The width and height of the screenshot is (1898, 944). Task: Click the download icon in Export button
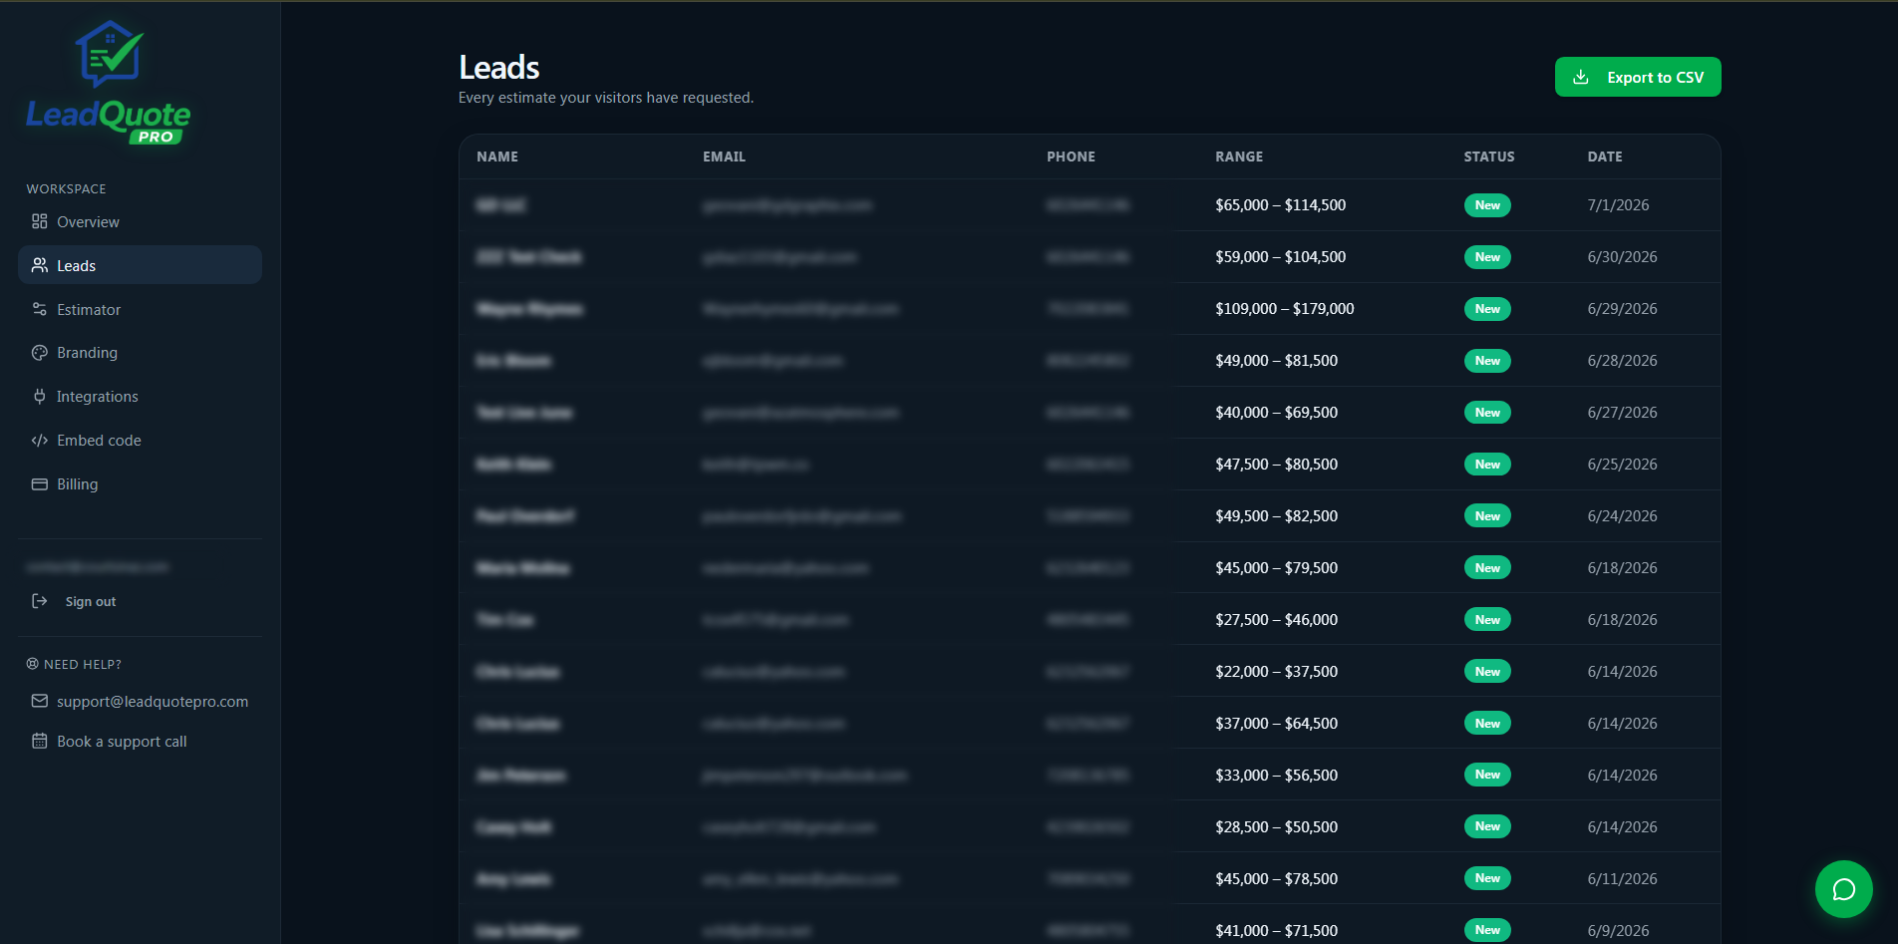coord(1581,77)
